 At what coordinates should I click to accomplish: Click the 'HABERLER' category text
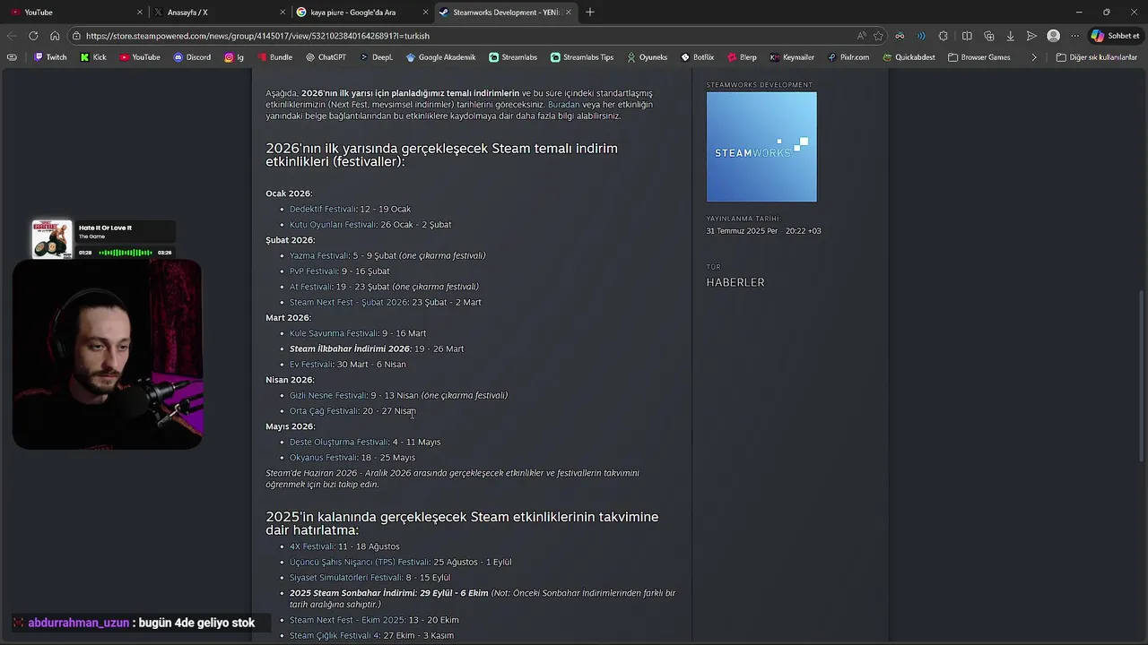tap(735, 282)
